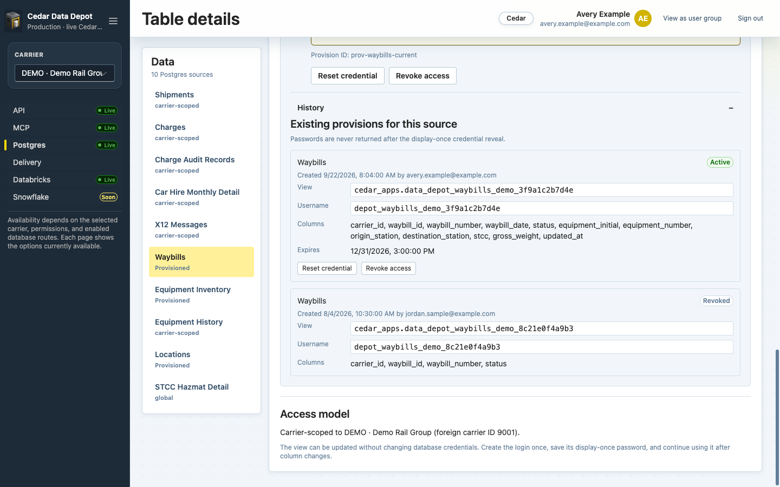Click the AE user avatar
The width and height of the screenshot is (780, 487).
tap(643, 18)
